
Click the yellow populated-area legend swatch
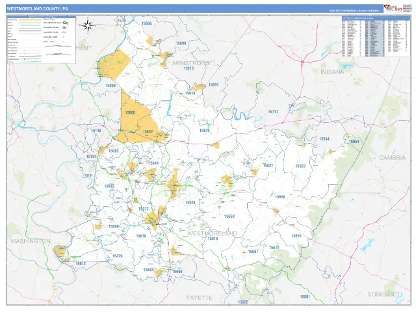click(30, 20)
